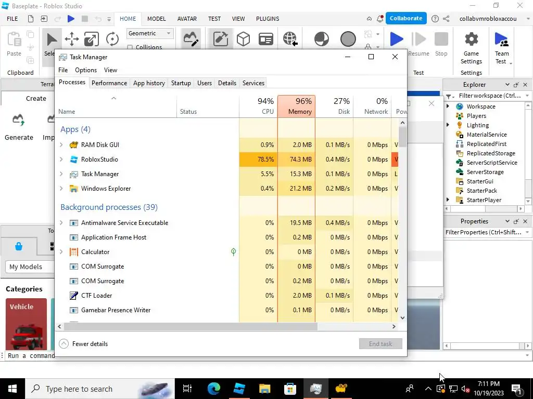Expand the Task Manager process row
533x399 pixels.
(61, 174)
